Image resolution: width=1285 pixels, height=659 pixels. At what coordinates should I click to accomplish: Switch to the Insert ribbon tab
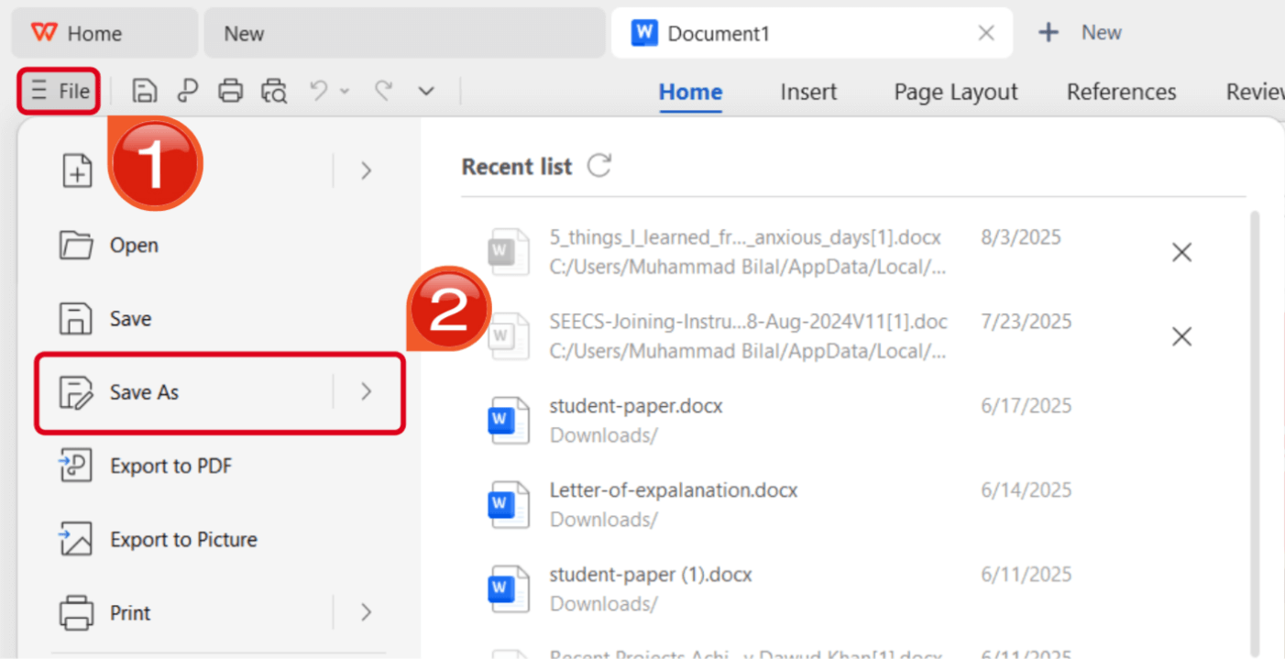click(808, 92)
